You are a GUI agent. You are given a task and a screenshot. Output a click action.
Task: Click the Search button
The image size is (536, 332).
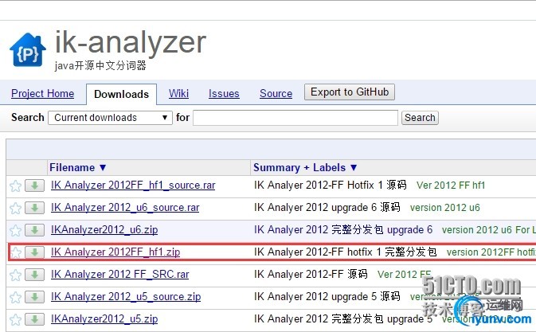click(420, 118)
